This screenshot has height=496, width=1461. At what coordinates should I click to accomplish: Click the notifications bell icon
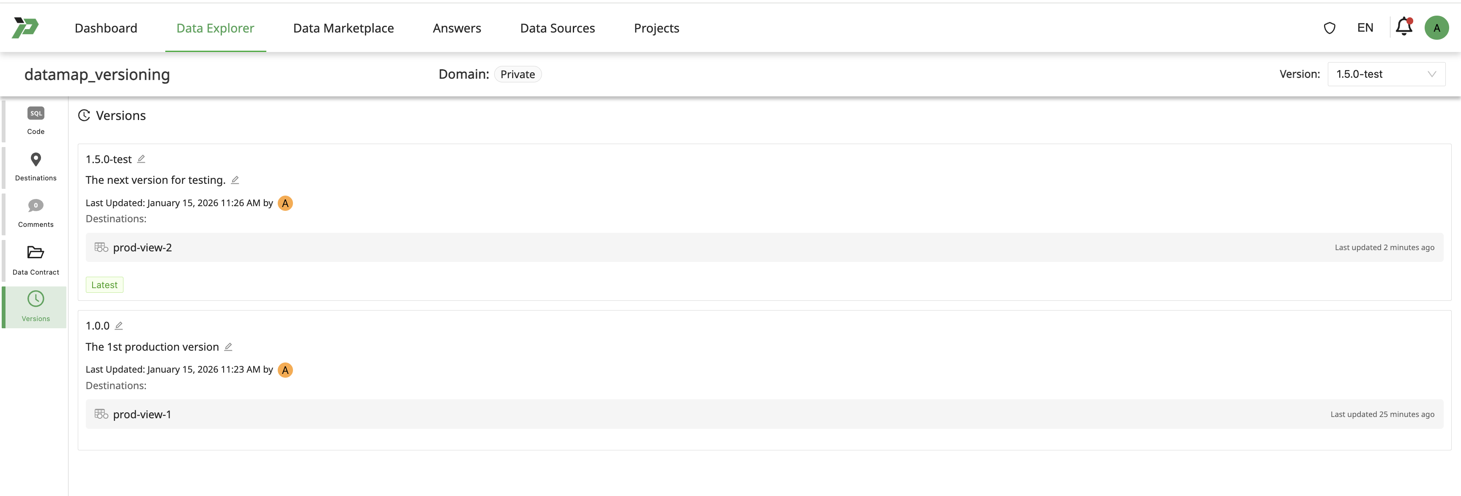tap(1403, 27)
